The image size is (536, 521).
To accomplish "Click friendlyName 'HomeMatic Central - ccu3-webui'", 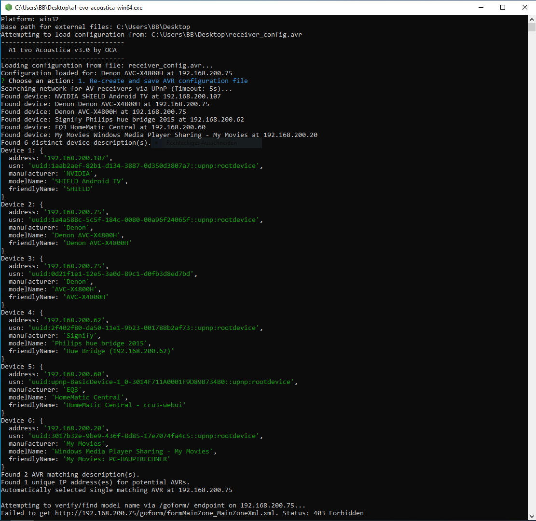I will pyautogui.click(x=124, y=405).
